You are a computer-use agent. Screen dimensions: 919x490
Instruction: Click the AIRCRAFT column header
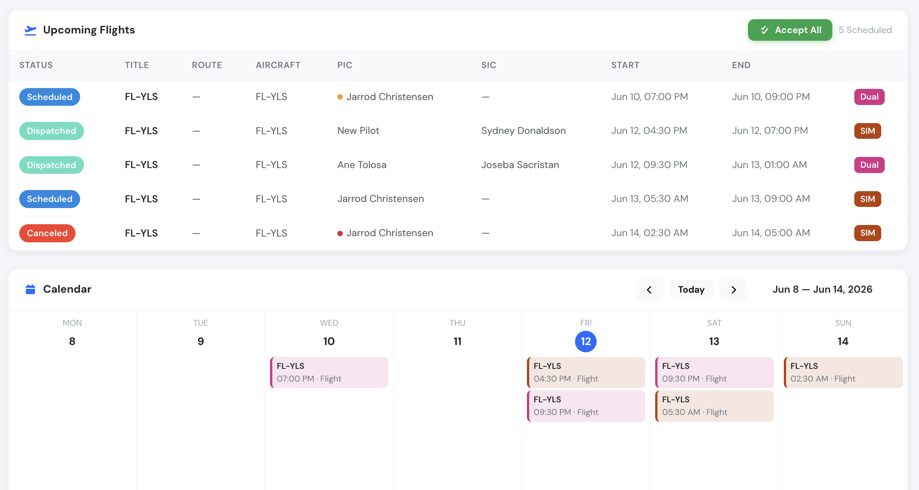[278, 65]
